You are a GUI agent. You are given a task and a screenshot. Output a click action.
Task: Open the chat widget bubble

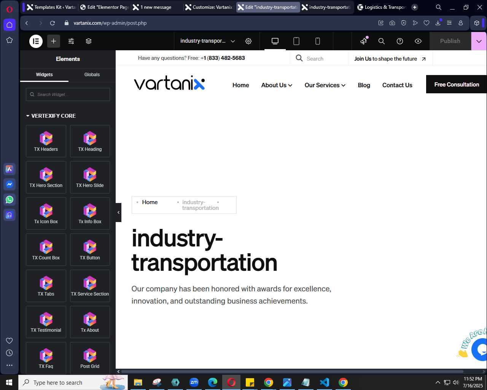(480, 349)
